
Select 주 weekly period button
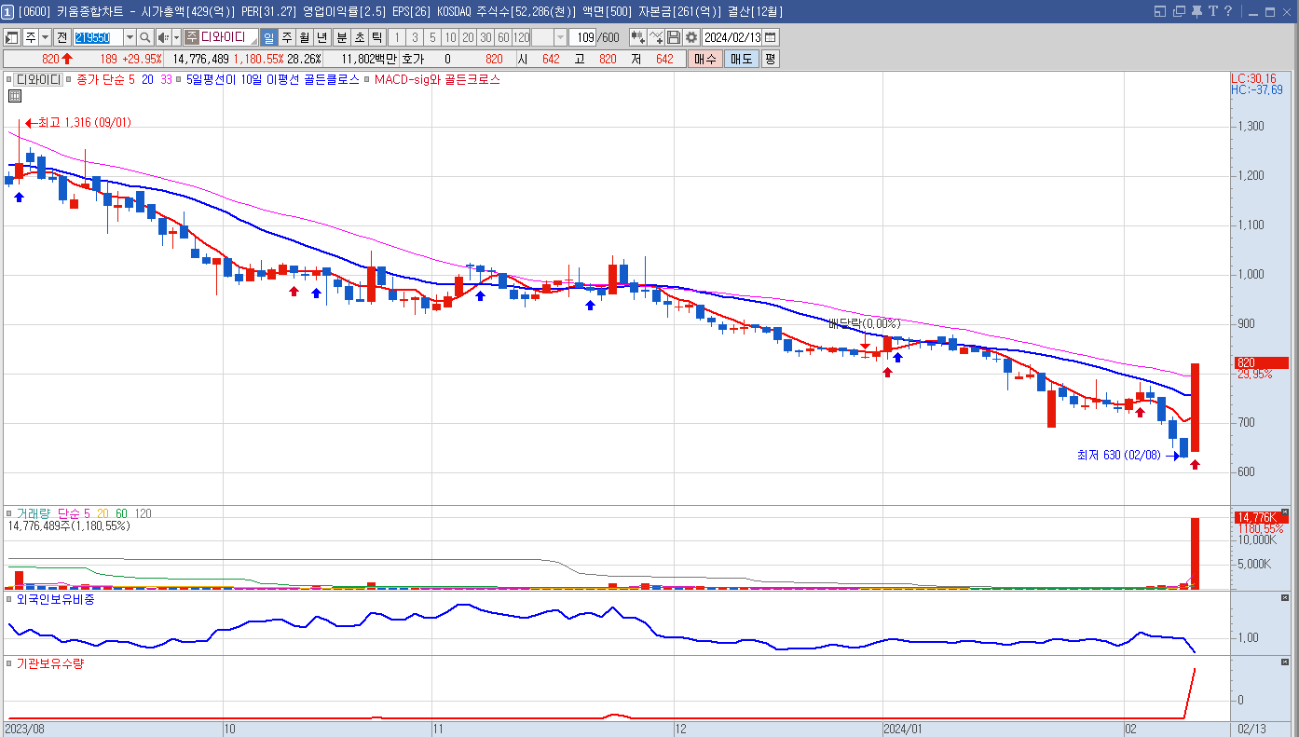(x=287, y=37)
